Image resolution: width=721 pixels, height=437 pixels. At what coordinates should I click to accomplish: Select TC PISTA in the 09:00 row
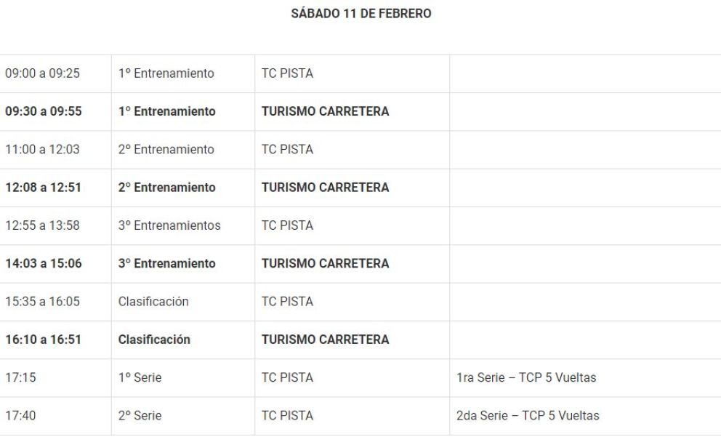pos(287,73)
